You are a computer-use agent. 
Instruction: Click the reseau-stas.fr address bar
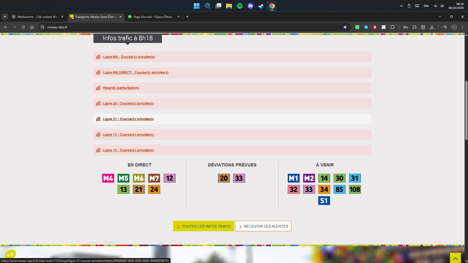pyautogui.click(x=194, y=27)
